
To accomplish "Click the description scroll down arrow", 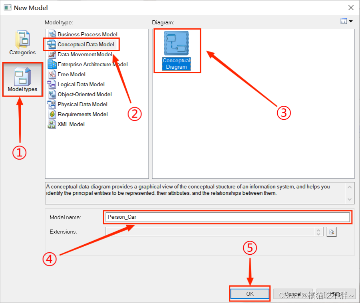I will click(x=350, y=199).
